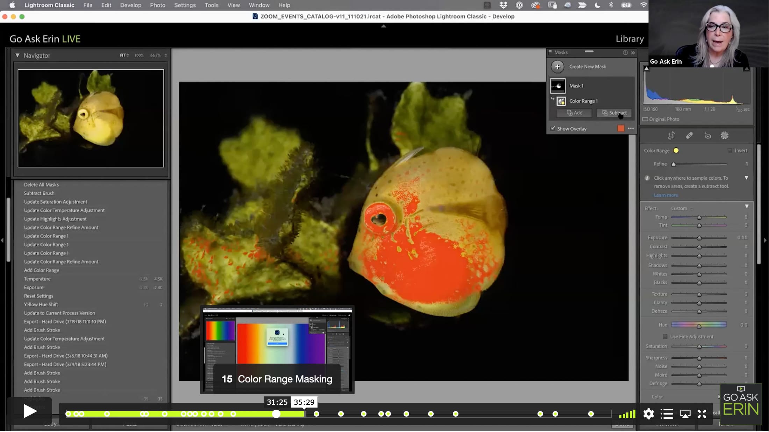
Task: Open the Develop menu in menu bar
Action: coord(130,5)
